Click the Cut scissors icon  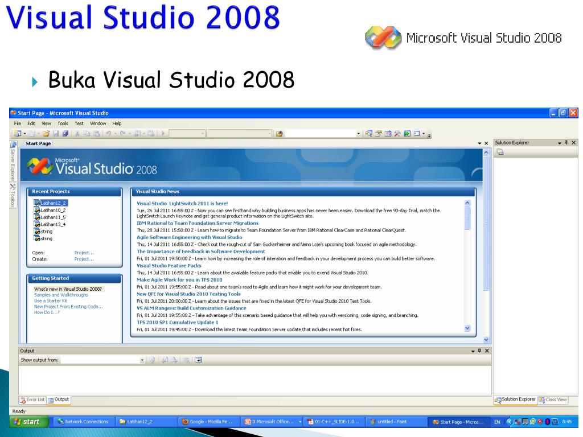coord(77,133)
